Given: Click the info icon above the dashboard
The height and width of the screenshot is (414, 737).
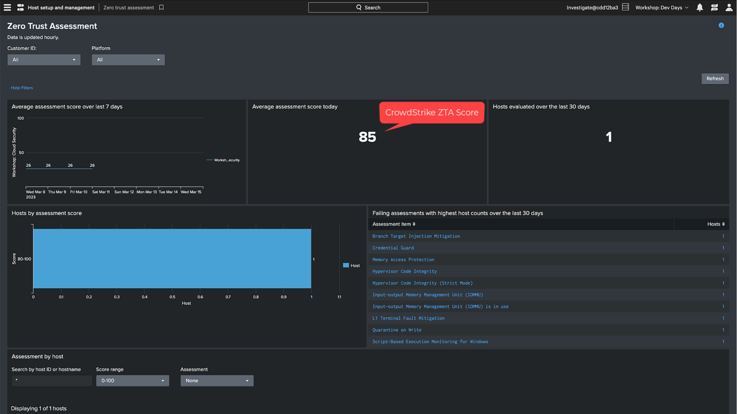Looking at the screenshot, I should pos(721,25).
